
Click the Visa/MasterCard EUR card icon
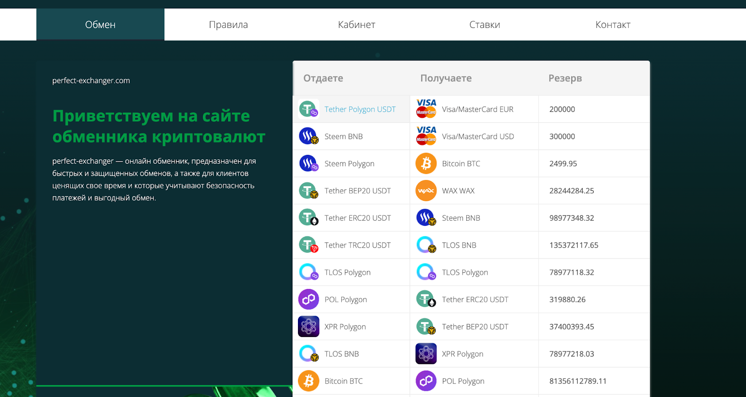[x=426, y=109]
